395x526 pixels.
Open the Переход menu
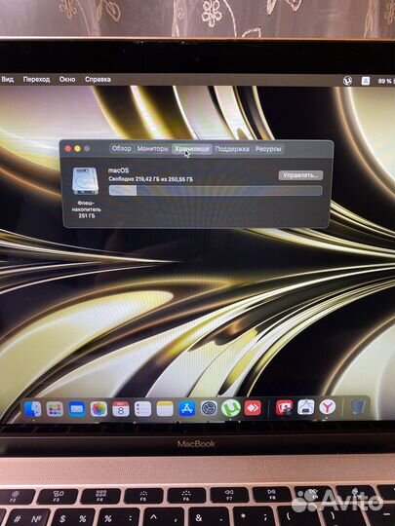(x=36, y=80)
